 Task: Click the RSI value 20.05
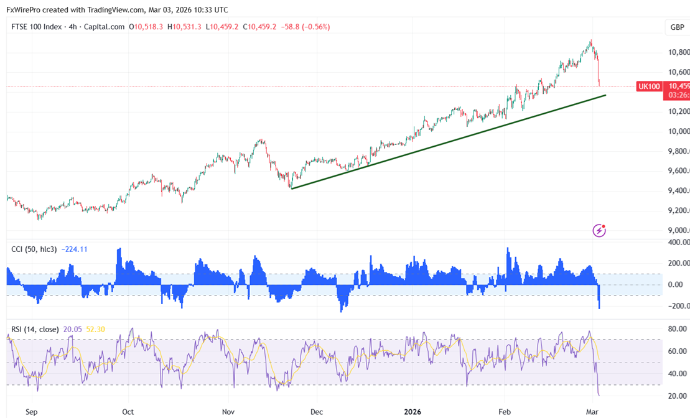tap(73, 330)
